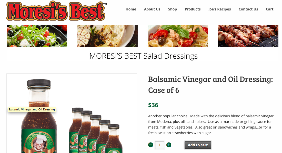Add the dressing case to cart
Screen dimensions: 282x153
[198, 145]
